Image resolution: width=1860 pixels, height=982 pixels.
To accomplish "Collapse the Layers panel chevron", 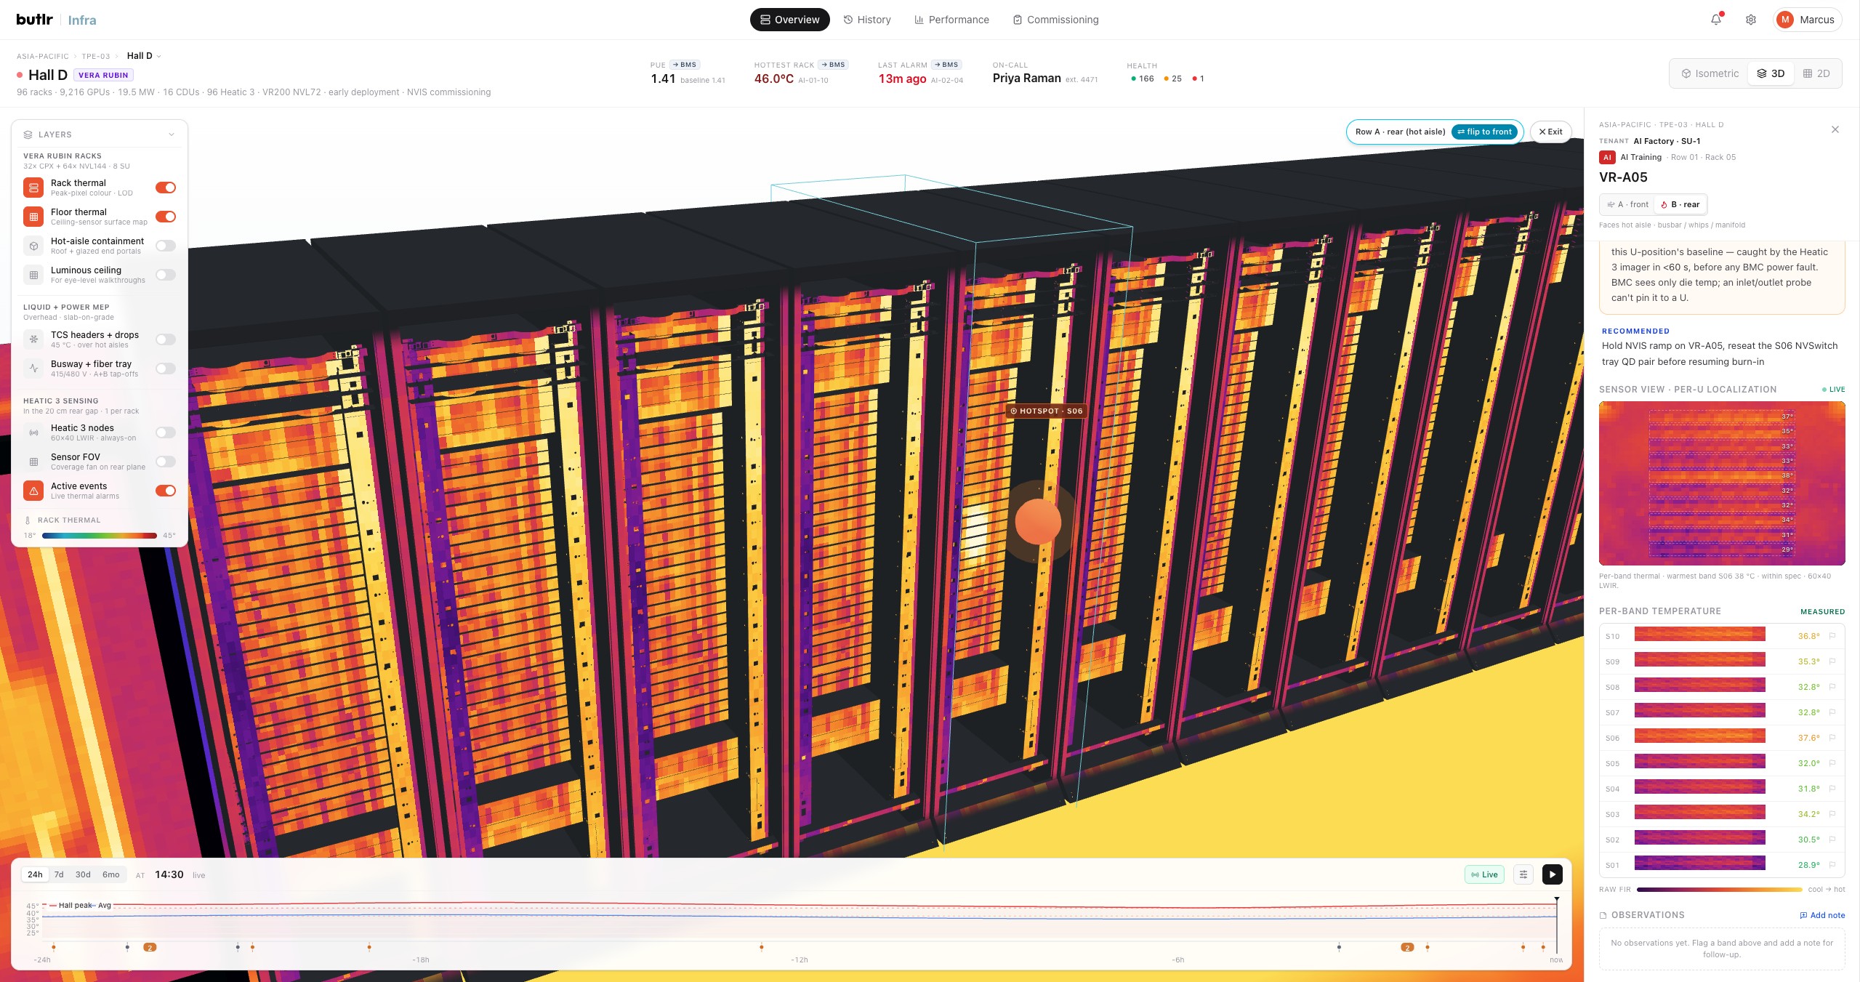I will coord(172,134).
